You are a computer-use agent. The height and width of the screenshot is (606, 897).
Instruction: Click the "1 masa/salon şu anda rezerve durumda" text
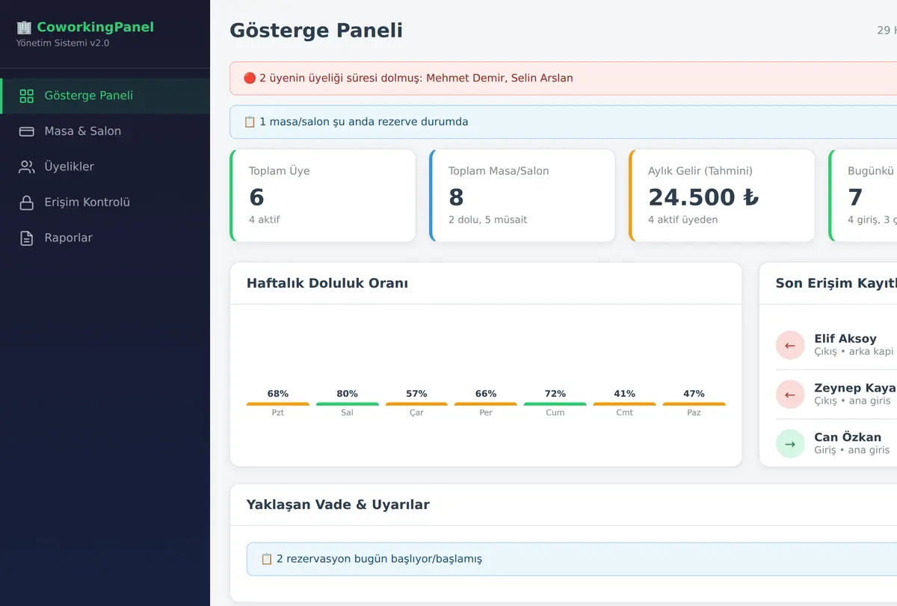[364, 122]
